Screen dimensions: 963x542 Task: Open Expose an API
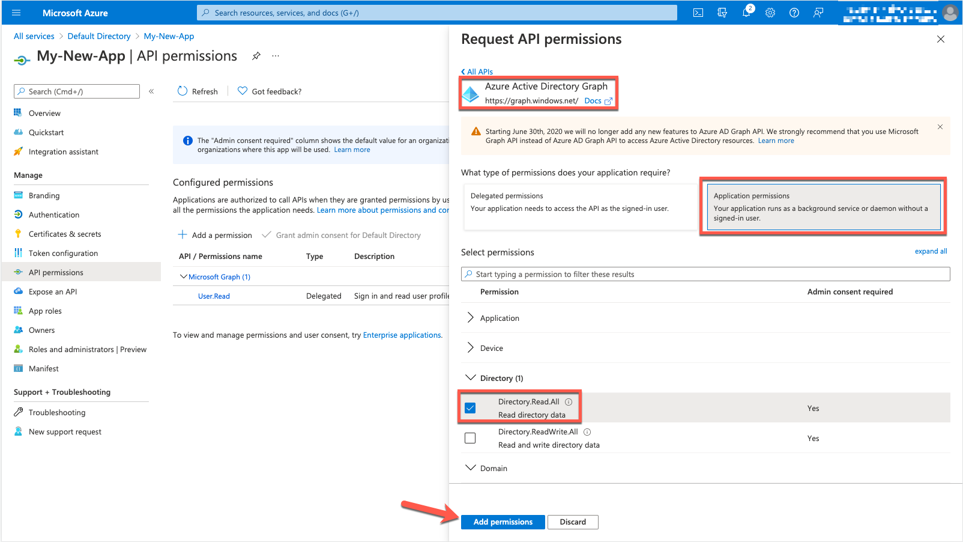pos(53,291)
